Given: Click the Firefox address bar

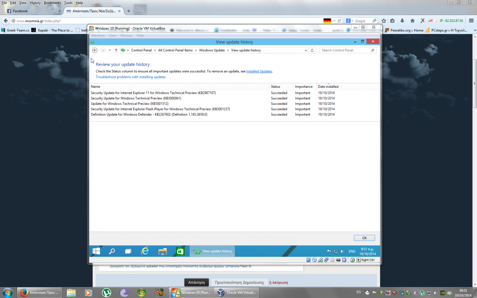Looking at the screenshot, I should click(167, 21).
